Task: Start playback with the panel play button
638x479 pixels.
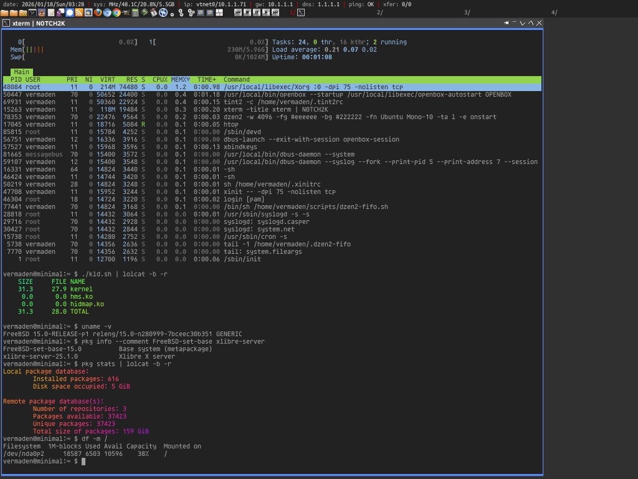Action: click(x=265, y=12)
